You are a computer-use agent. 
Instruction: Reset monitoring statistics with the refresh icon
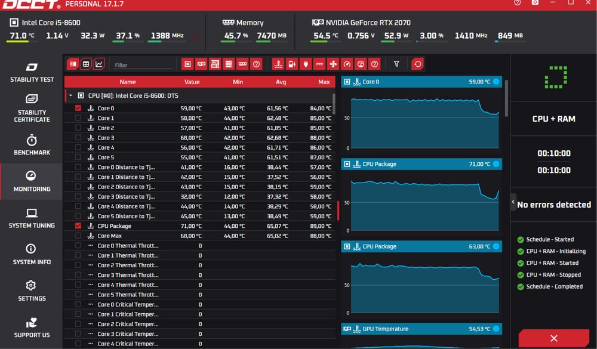point(418,64)
